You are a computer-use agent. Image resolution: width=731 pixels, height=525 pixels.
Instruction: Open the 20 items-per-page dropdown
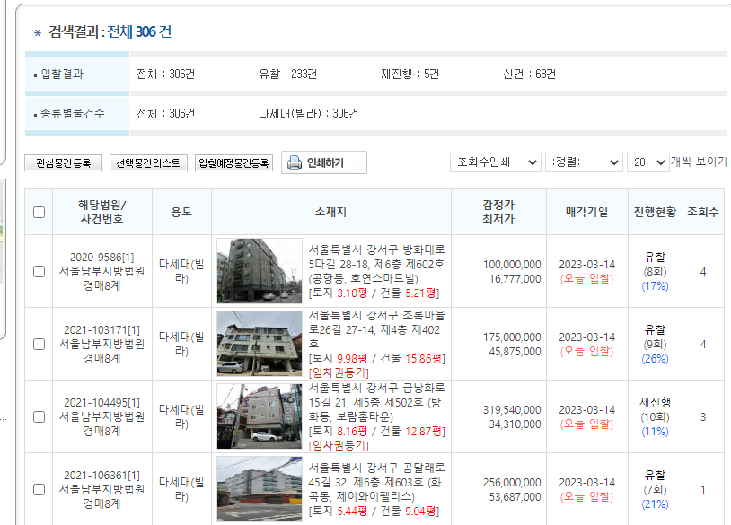[648, 162]
